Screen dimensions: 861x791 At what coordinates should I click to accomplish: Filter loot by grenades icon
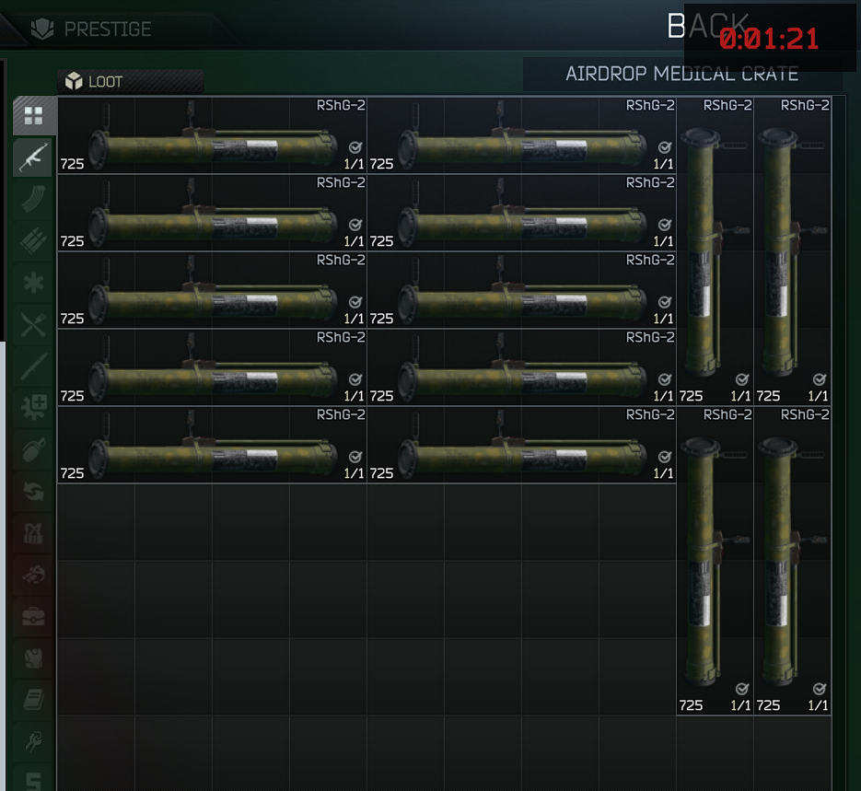pyautogui.click(x=33, y=449)
